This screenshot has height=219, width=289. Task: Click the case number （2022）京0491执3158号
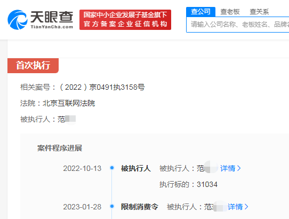pyautogui.click(x=102, y=87)
